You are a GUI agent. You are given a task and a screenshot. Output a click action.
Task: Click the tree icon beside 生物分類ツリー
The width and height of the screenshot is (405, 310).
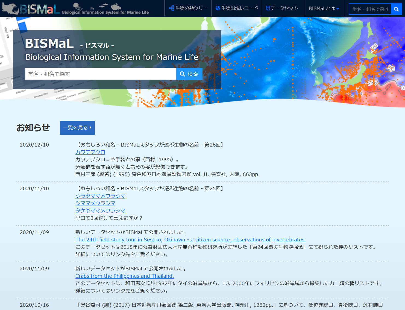pos(172,8)
